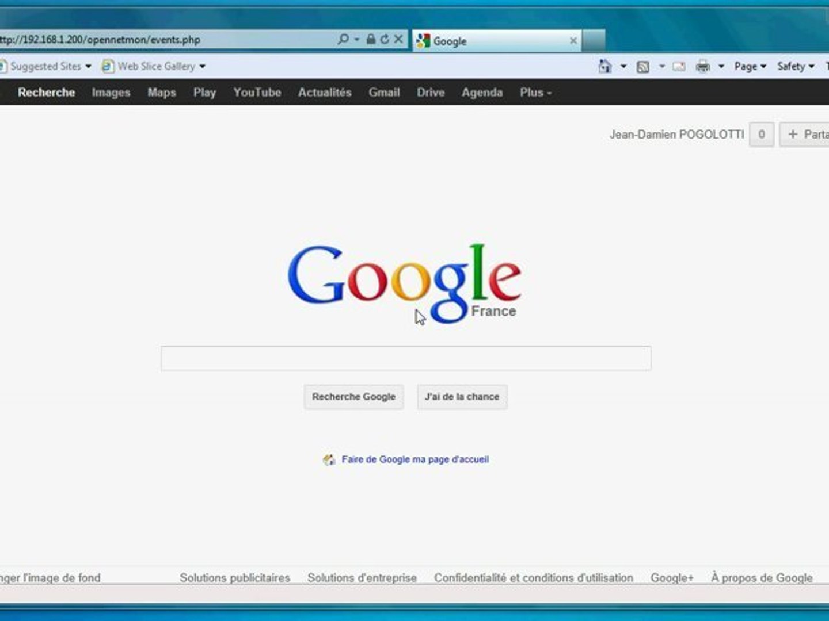The width and height of the screenshot is (829, 621).
Task: Click the Google favicon on the tab
Action: 423,41
